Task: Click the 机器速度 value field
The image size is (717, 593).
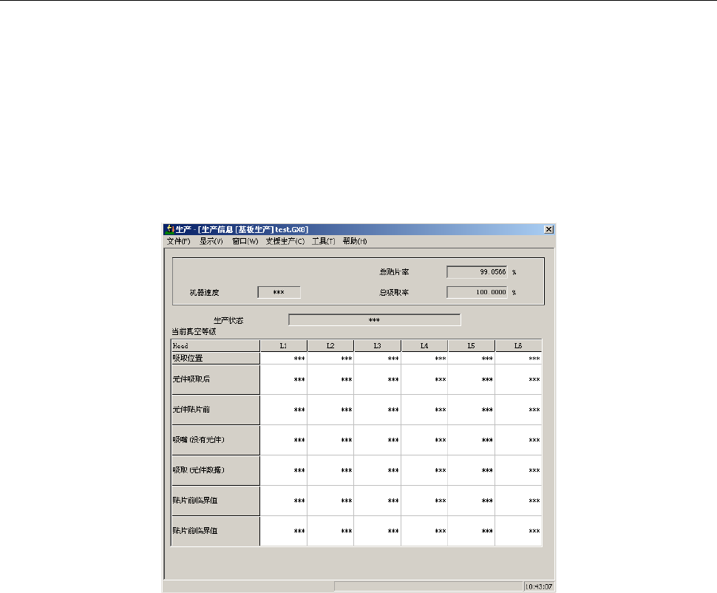Action: click(x=279, y=292)
